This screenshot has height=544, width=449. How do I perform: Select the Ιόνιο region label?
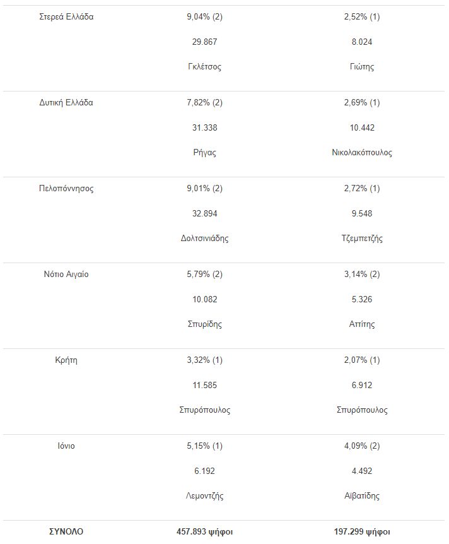click(66, 446)
